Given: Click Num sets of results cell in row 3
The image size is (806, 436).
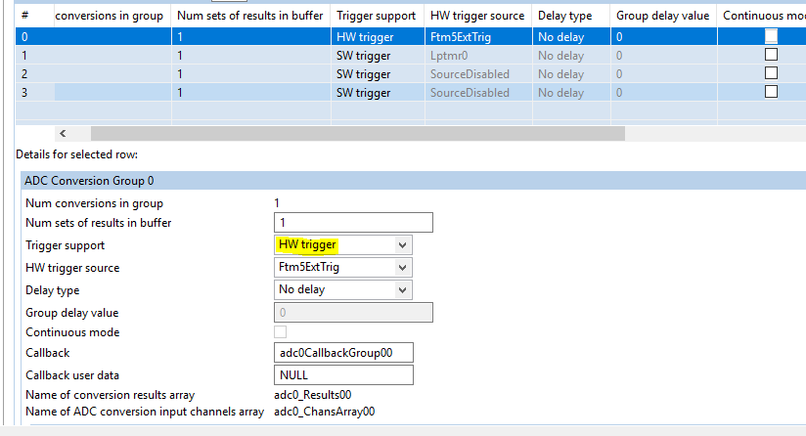Looking at the screenshot, I should [x=250, y=93].
